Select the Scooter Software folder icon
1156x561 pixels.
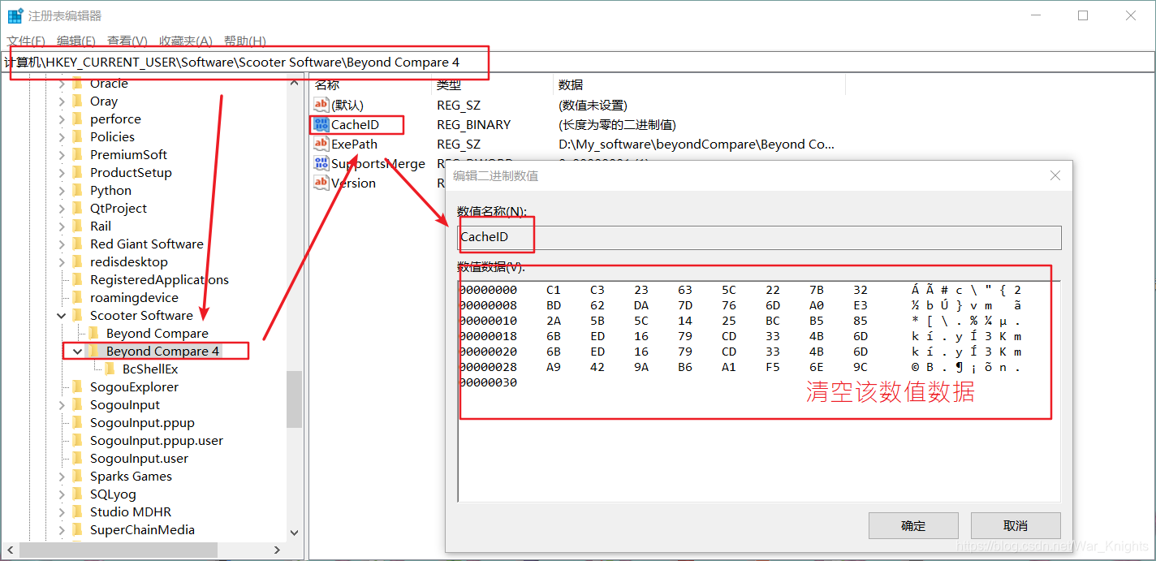[x=78, y=316]
